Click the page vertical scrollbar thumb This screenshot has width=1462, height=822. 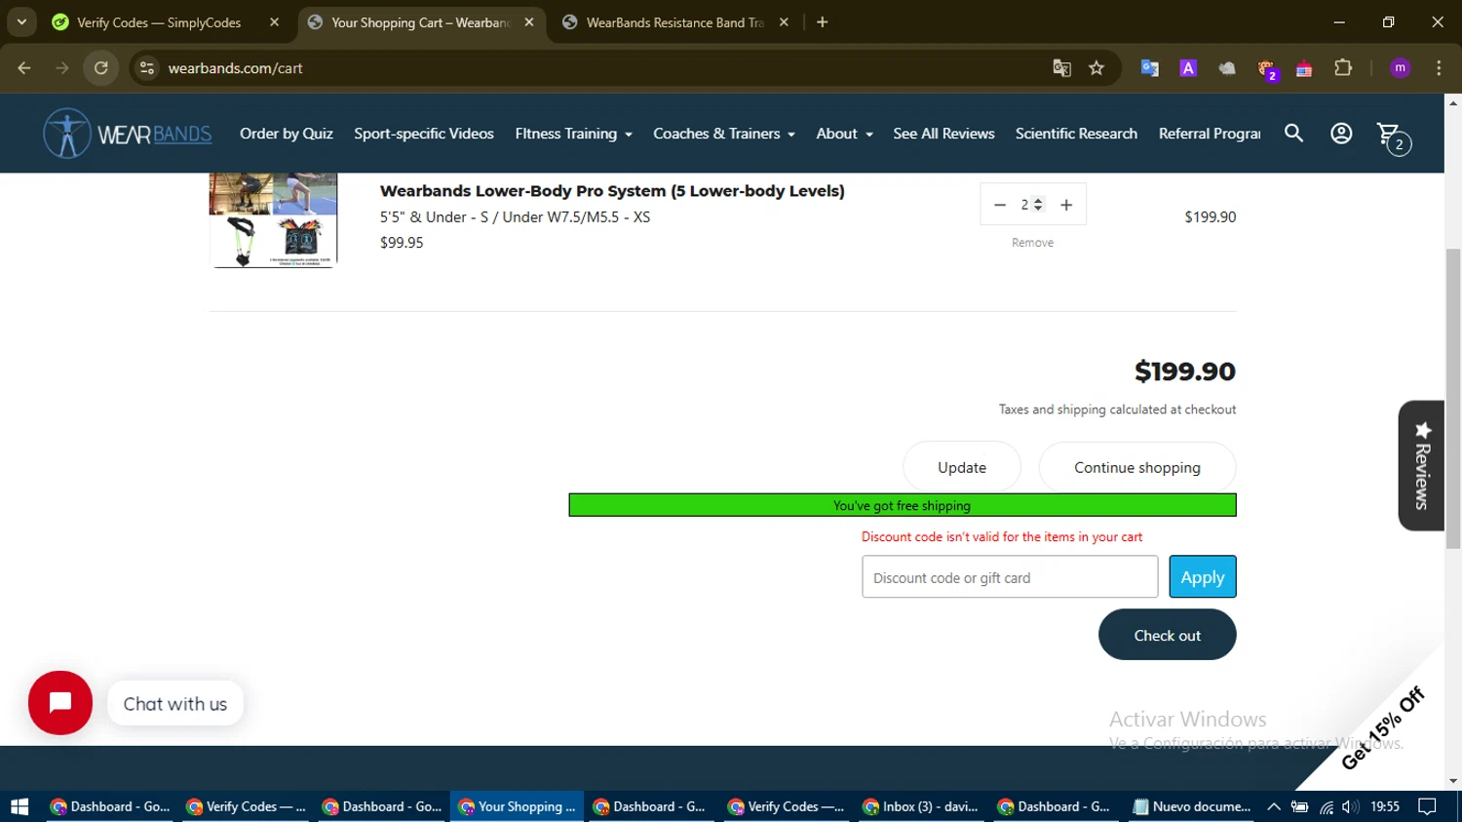[1453, 398]
